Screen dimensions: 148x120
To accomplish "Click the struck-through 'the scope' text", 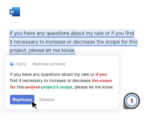I will [102, 81].
